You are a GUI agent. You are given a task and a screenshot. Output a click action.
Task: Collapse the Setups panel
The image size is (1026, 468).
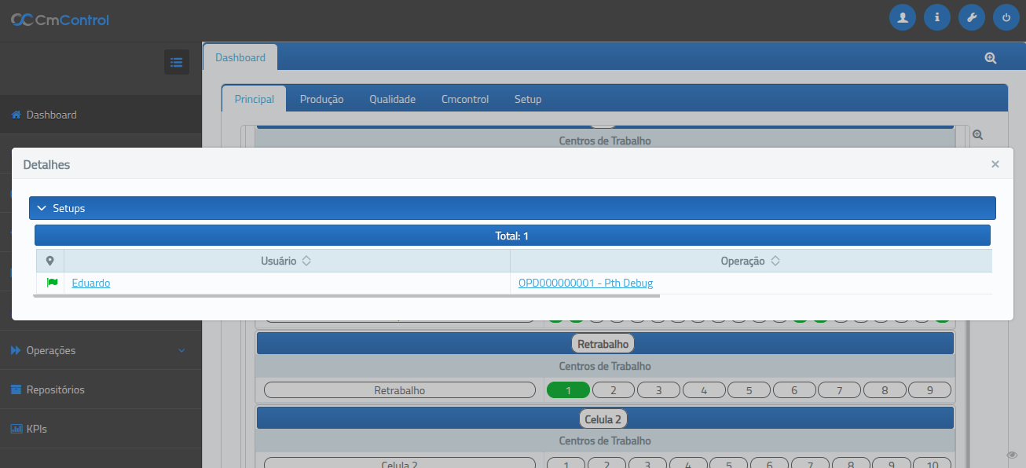pyautogui.click(x=42, y=208)
